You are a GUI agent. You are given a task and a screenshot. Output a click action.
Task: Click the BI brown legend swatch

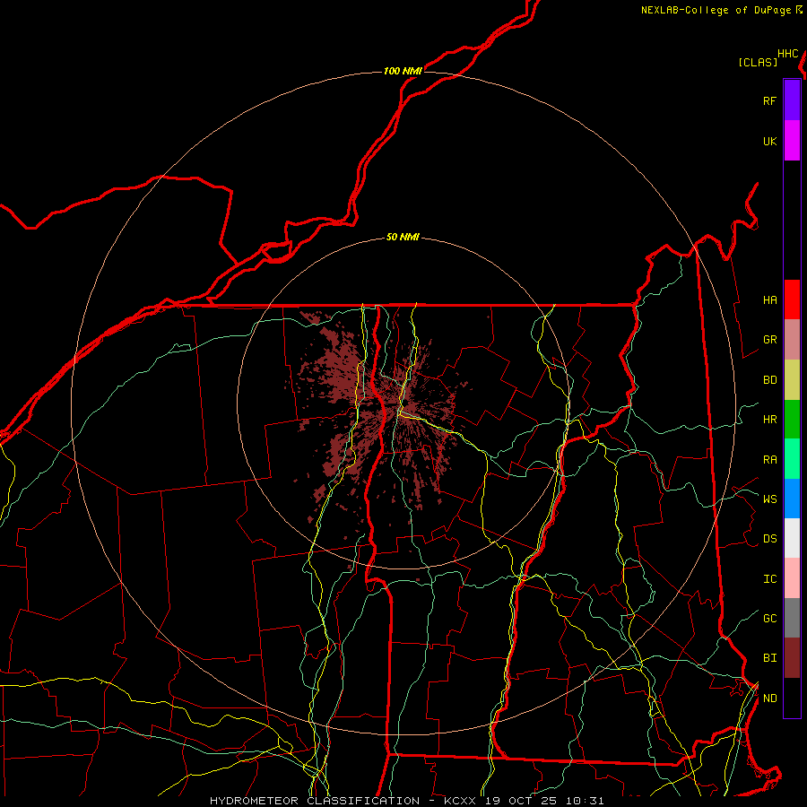[792, 658]
